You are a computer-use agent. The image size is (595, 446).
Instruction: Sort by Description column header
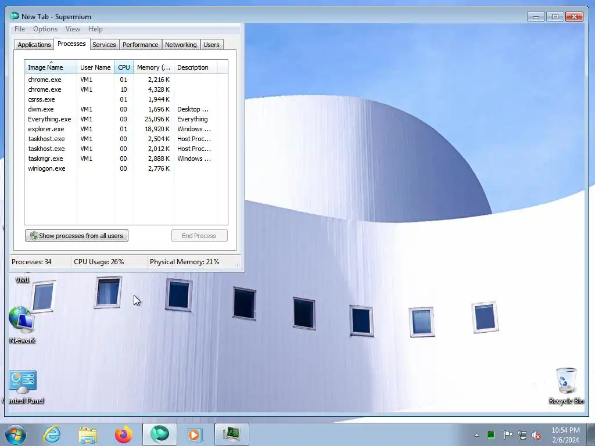(195, 67)
